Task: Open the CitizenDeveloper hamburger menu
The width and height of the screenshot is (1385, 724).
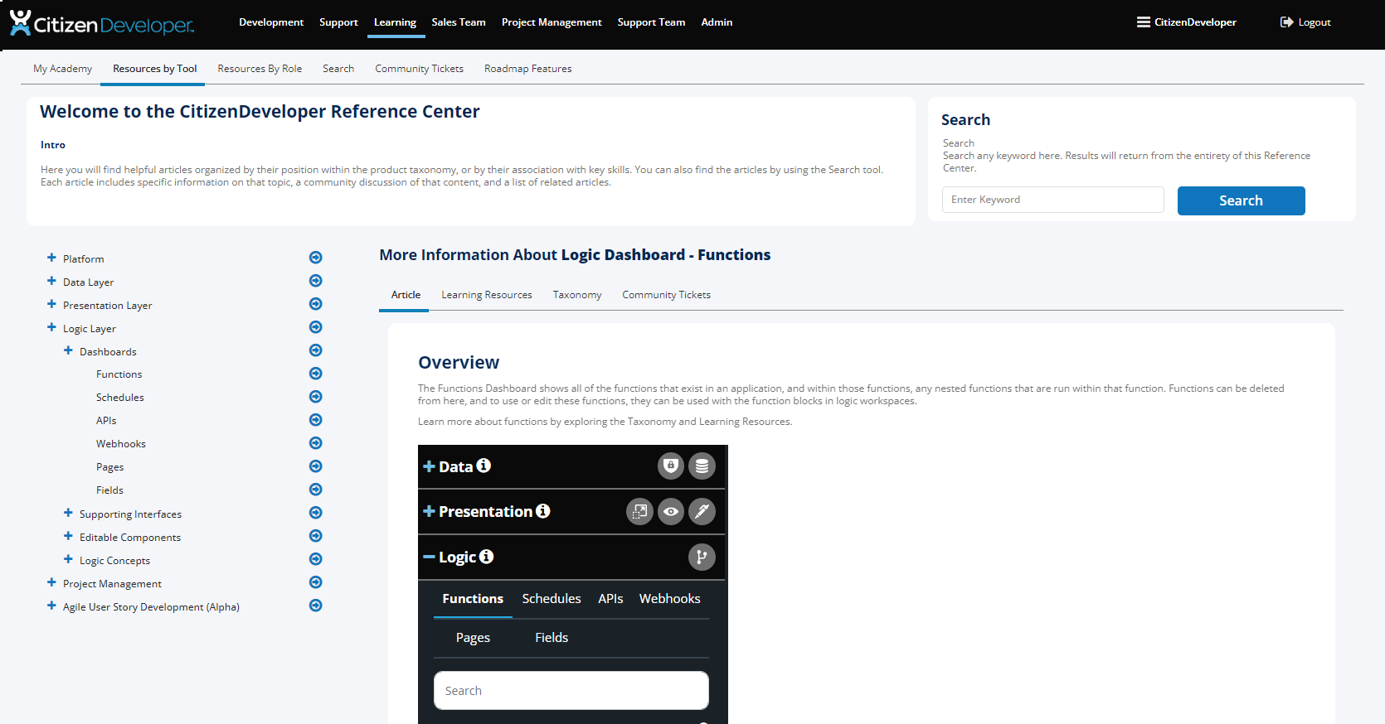Action: coord(1186,22)
